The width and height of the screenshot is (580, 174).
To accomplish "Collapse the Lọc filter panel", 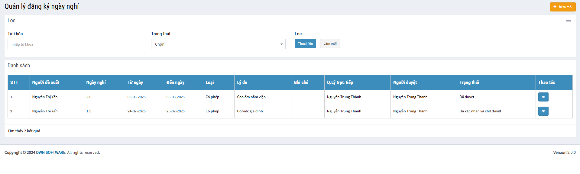I will (x=568, y=21).
